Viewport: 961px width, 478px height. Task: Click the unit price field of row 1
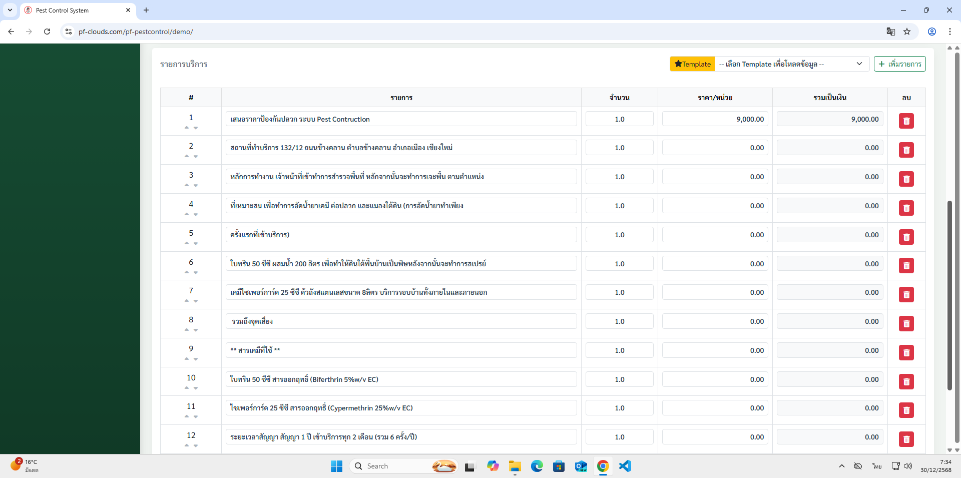point(715,119)
